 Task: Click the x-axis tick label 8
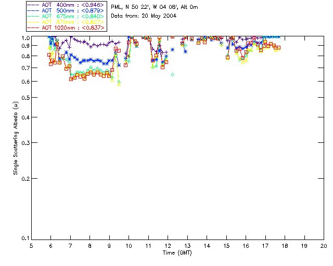click(x=90, y=246)
